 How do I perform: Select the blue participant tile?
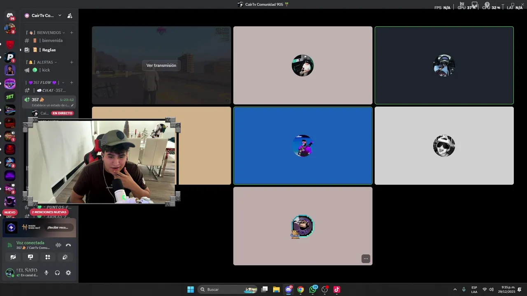[303, 146]
